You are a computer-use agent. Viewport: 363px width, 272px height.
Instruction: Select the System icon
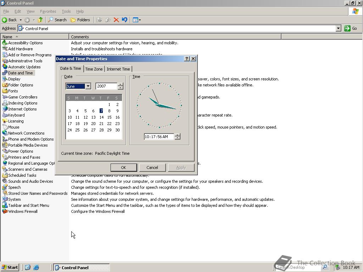tap(5, 199)
